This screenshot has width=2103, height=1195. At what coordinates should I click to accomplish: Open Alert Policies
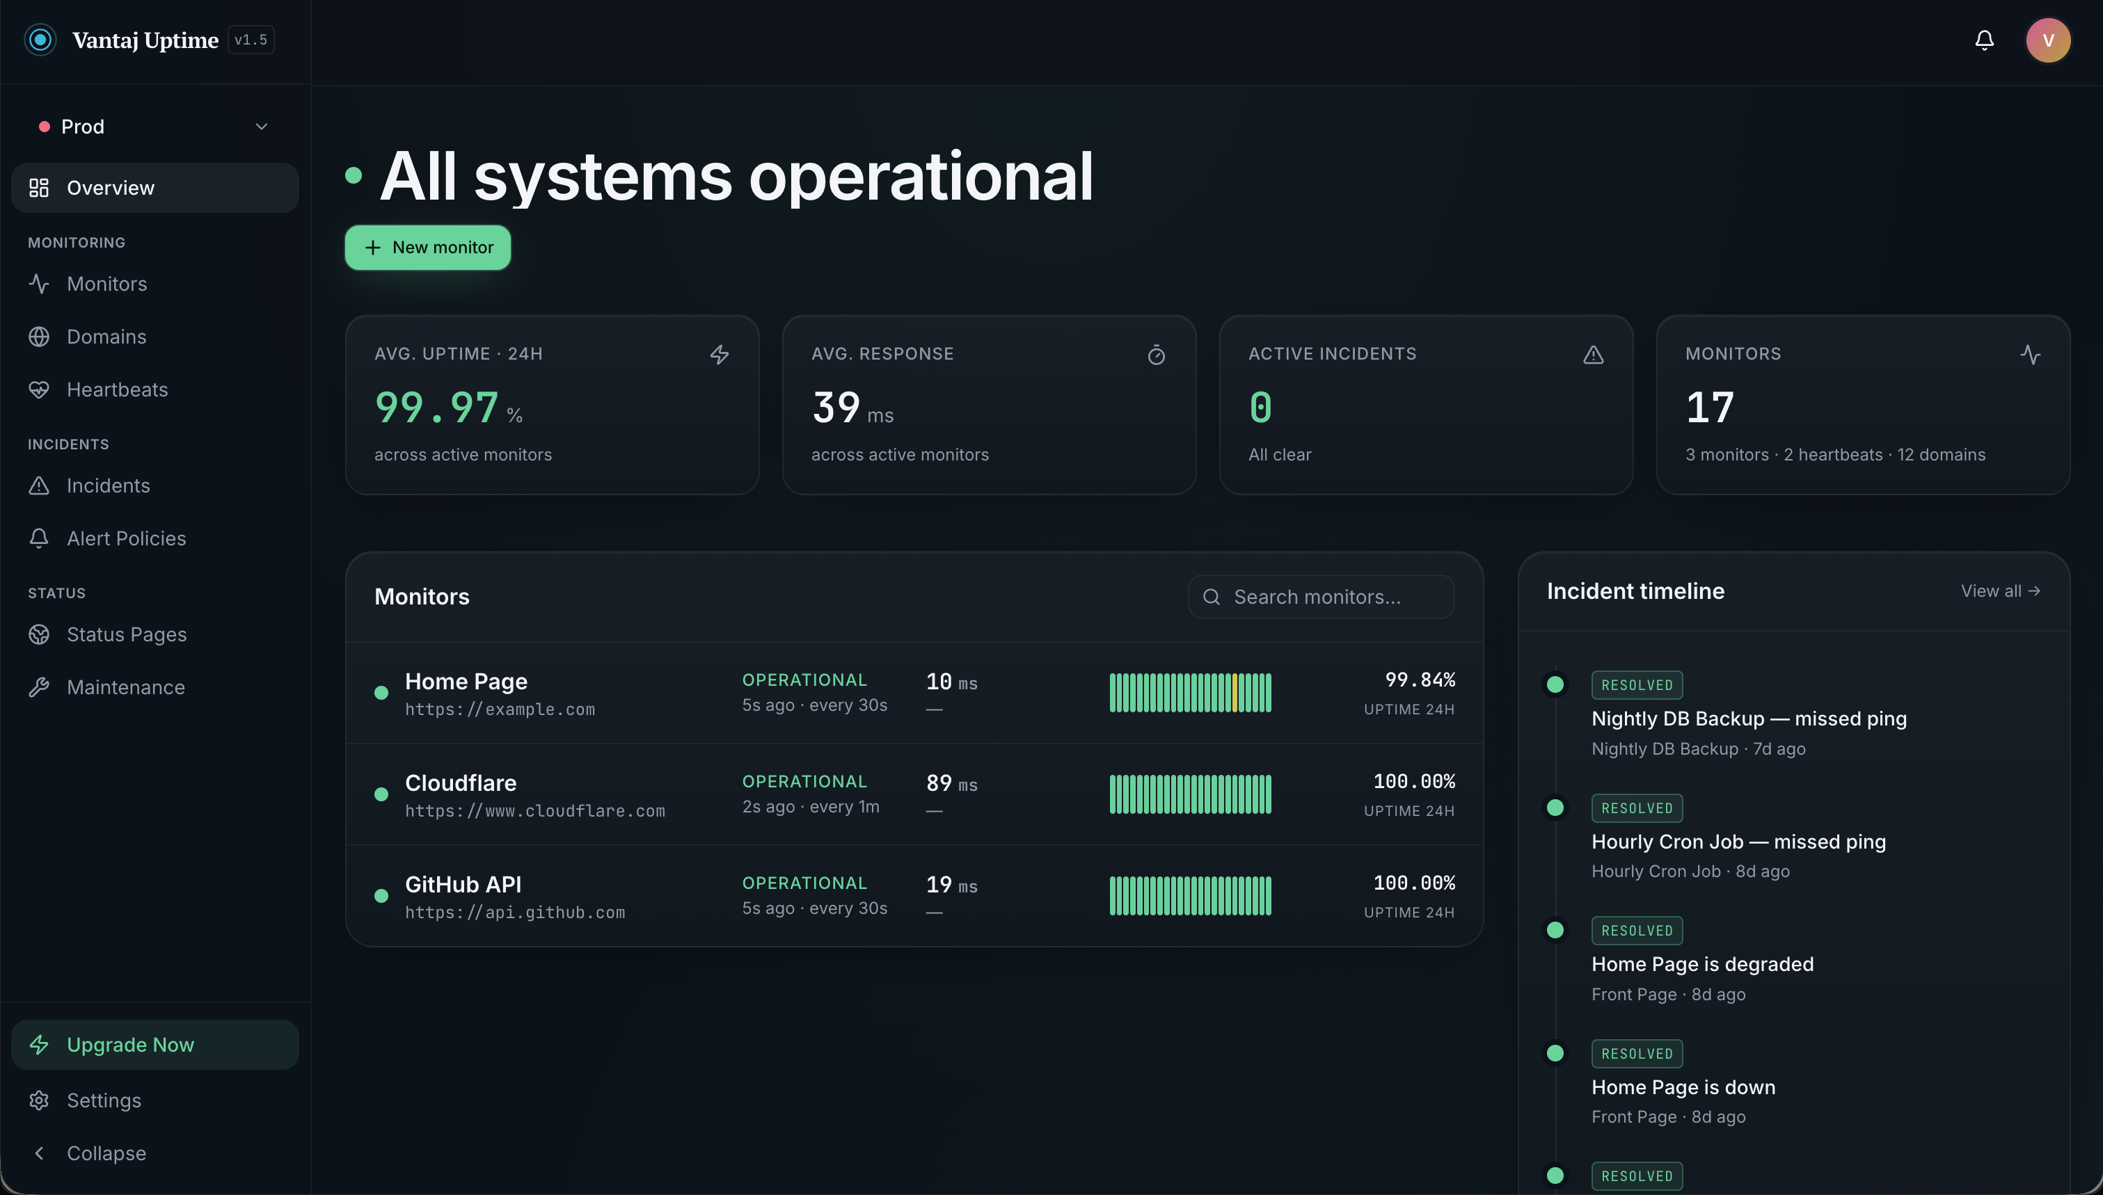pyautogui.click(x=155, y=538)
